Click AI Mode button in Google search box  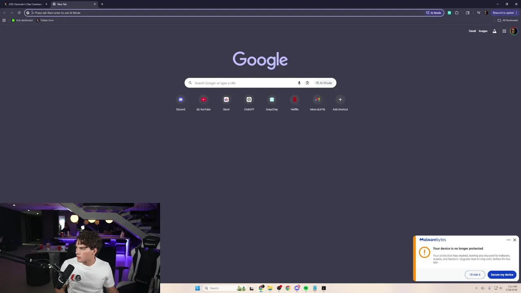(x=324, y=83)
